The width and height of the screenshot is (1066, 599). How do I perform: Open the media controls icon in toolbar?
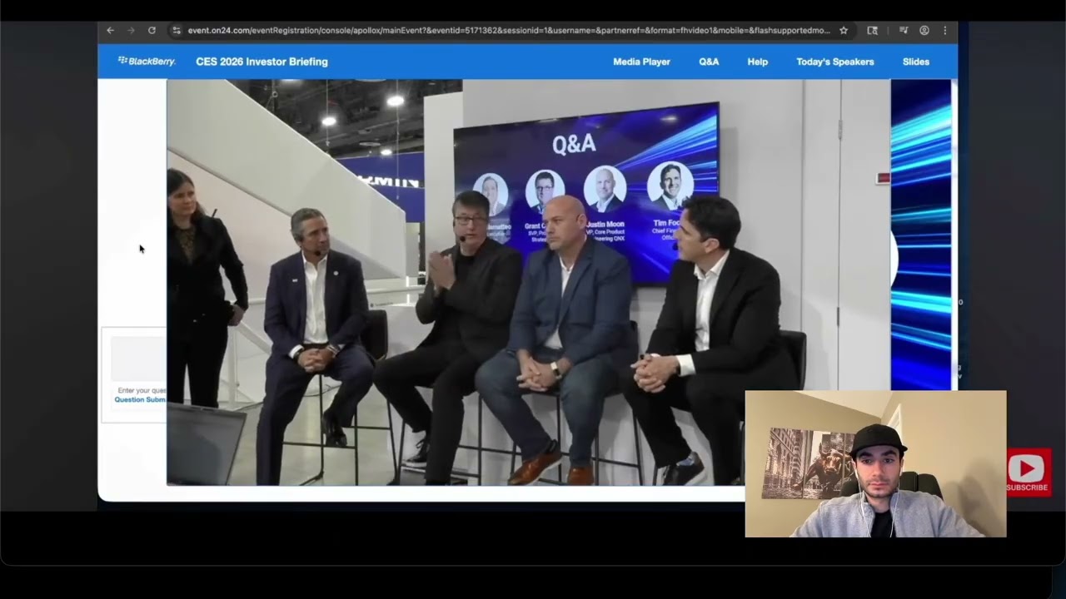[904, 30]
